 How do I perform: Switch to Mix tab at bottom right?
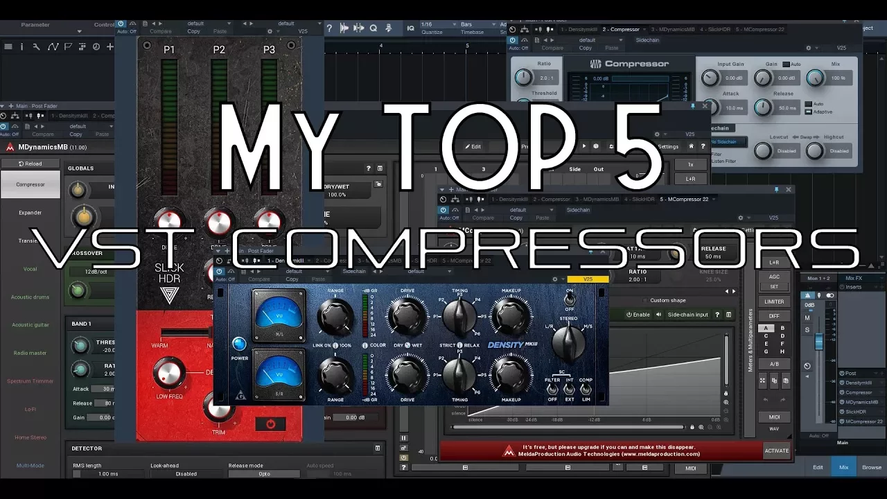843,467
